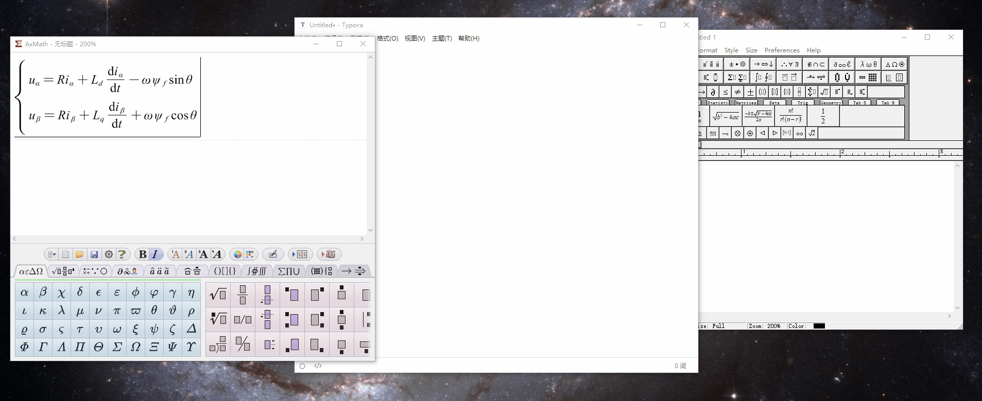Click the Save icon in AxMath toolbar
Image resolution: width=982 pixels, height=401 pixels.
point(94,254)
